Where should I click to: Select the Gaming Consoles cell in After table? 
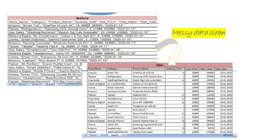coord(119,91)
